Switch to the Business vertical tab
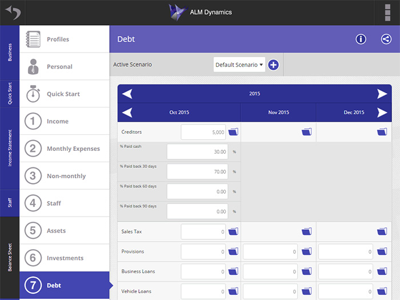Viewport: 400px width, 300px height. (x=10, y=53)
